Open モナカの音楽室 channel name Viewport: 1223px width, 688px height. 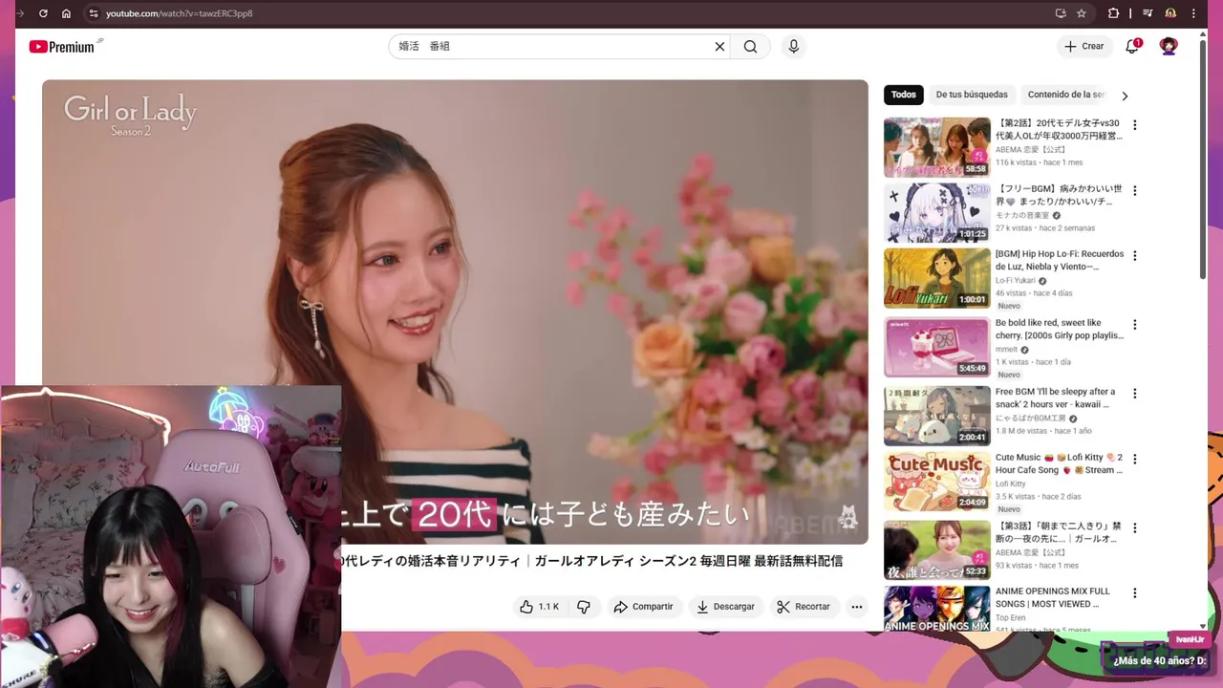pyautogui.click(x=1022, y=216)
